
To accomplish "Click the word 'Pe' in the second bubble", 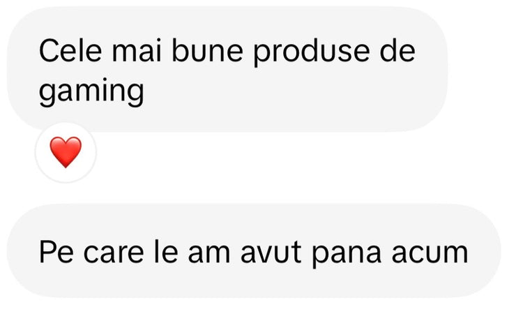I will (56, 253).
